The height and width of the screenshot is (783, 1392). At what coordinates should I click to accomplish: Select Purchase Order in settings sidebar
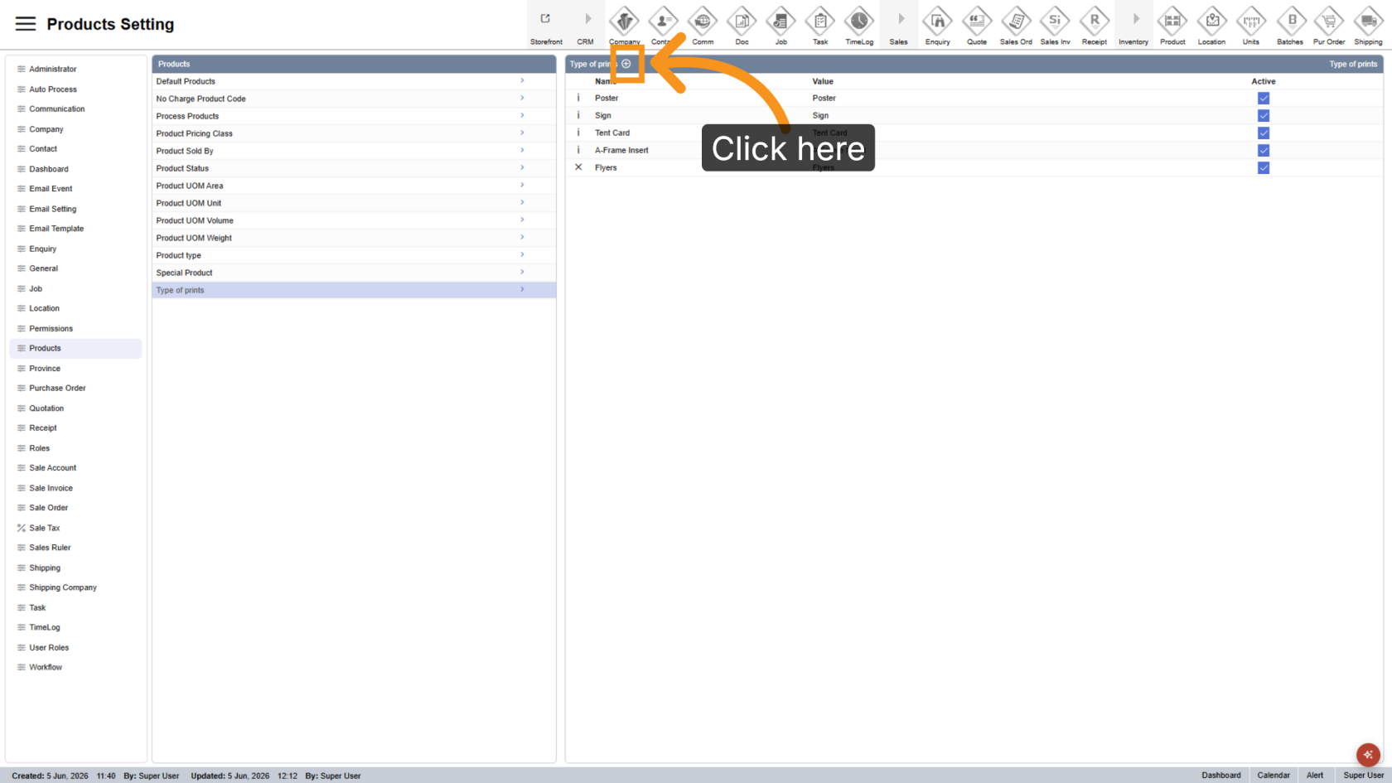point(75,388)
